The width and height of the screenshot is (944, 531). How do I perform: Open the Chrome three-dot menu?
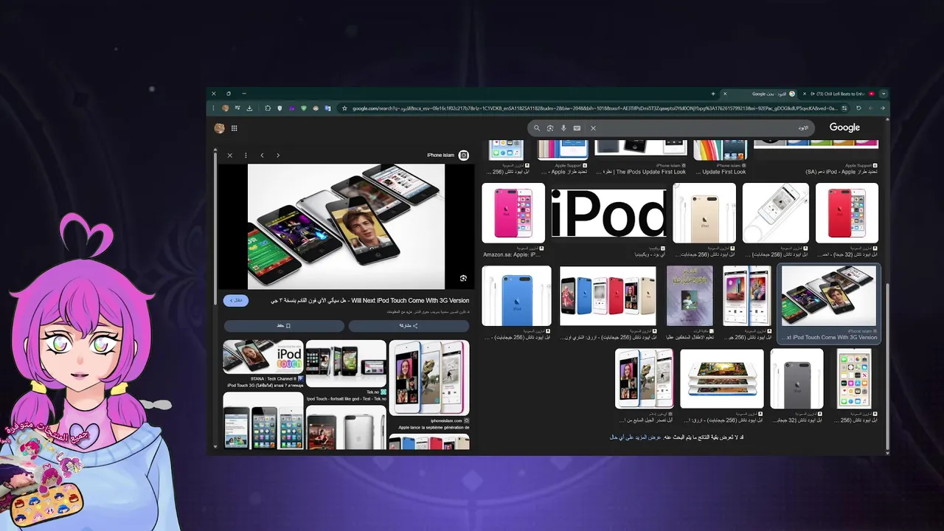coord(213,108)
